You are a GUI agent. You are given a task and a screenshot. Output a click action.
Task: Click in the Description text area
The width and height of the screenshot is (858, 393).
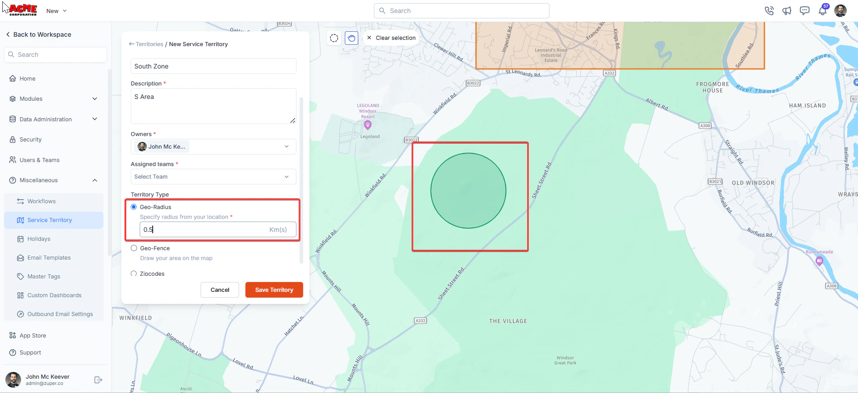coord(213,106)
